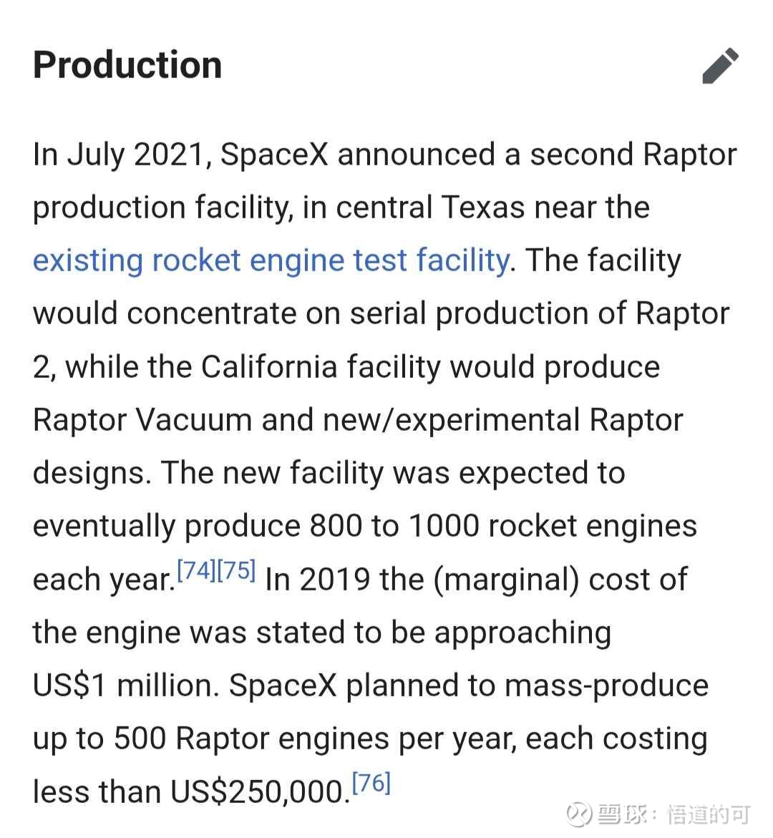Click the edit pencil icon beside Production
Image resolution: width=773 pixels, height=838 pixels.
[720, 66]
